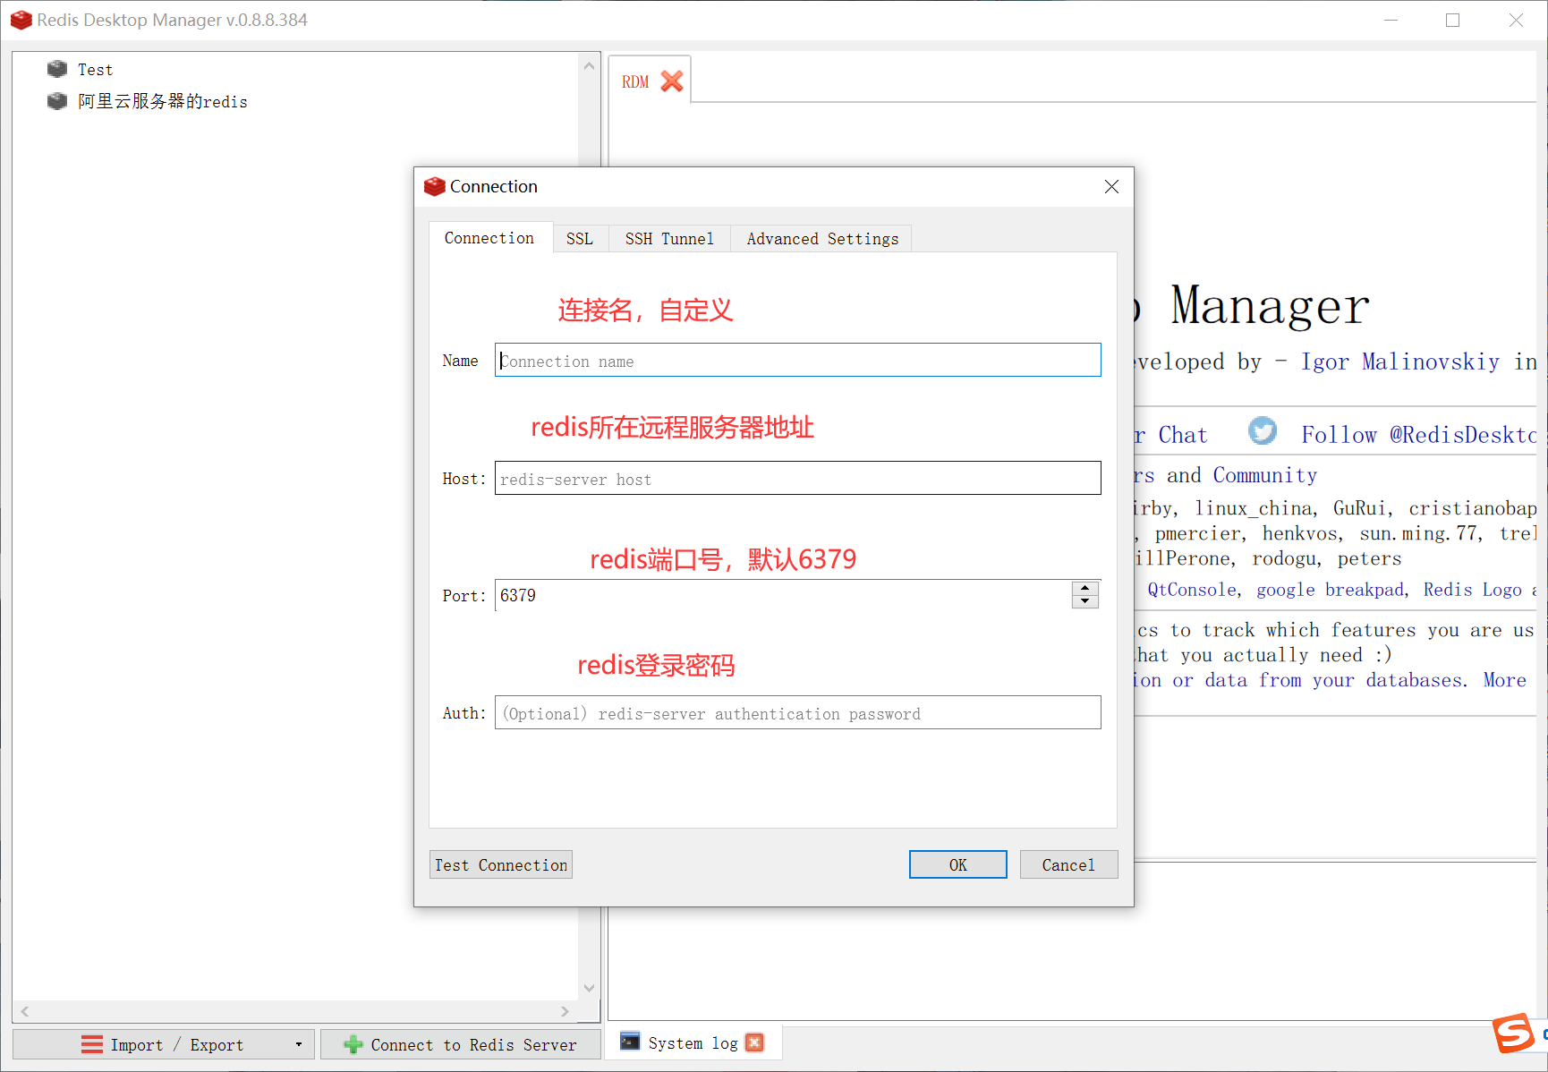Screen dimensions: 1548x1072
Task: Confirm with the OK button
Action: click(x=957, y=864)
